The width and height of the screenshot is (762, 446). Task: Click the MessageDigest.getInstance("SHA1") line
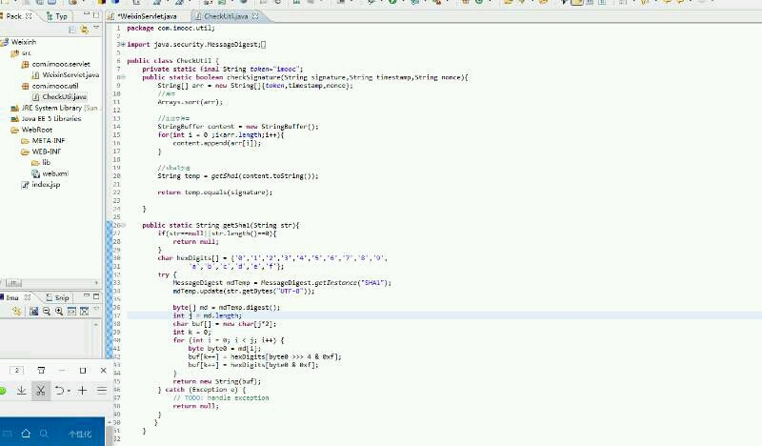click(282, 283)
